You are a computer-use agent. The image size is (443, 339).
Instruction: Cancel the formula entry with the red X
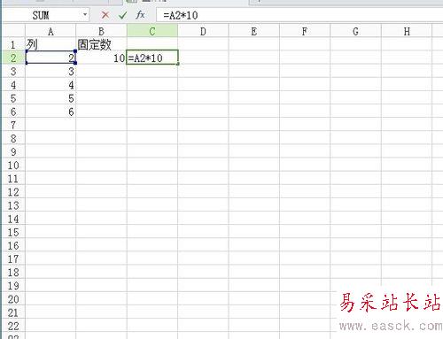click(x=105, y=15)
